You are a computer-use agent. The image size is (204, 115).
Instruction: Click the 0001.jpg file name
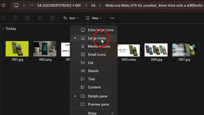coord(18,60)
